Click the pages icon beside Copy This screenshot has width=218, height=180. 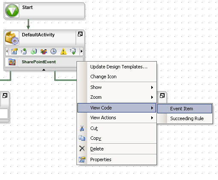[x=82, y=138]
